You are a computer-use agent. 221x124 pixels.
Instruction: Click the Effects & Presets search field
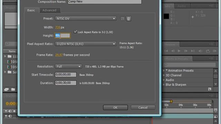190,64
